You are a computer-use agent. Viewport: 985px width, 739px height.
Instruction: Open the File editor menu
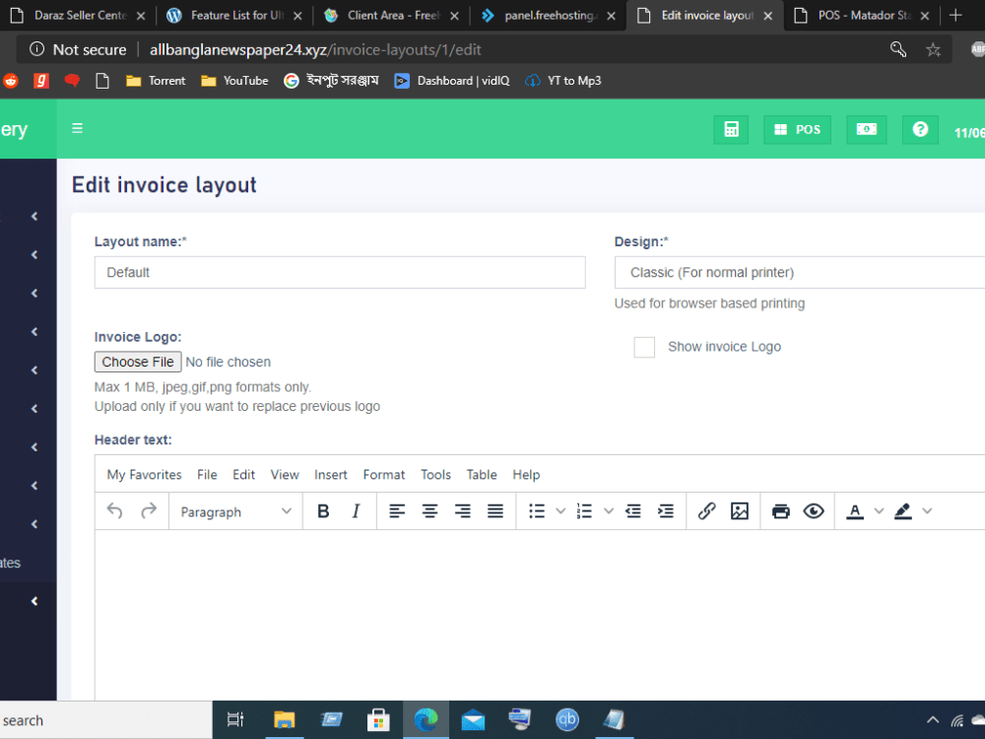[x=207, y=475]
